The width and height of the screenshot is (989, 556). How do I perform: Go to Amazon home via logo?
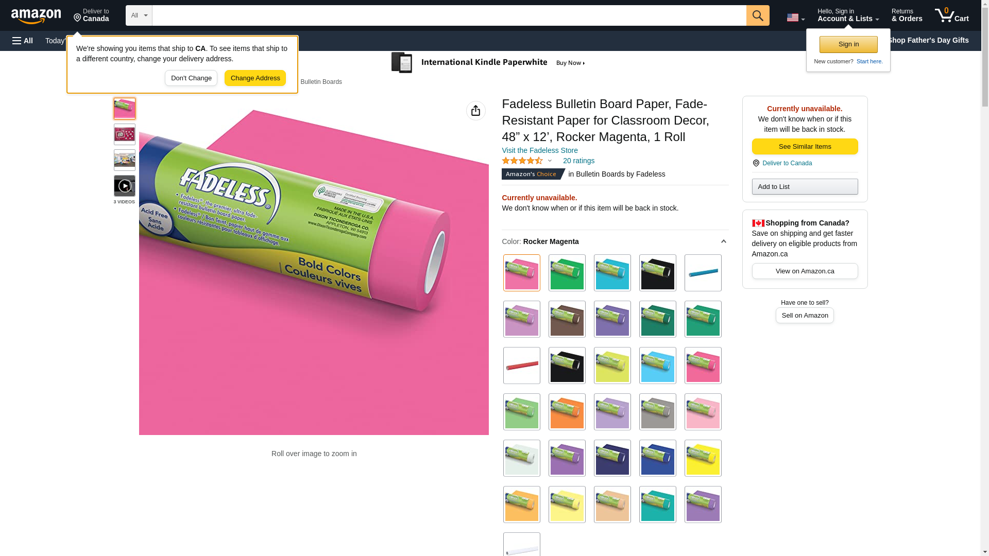(x=36, y=16)
